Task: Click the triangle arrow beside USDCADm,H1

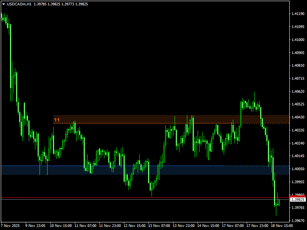Action: click(x=4, y=4)
